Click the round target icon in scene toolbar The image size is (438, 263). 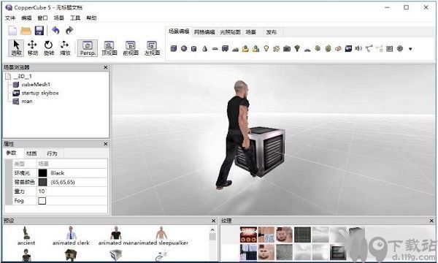coord(400,49)
